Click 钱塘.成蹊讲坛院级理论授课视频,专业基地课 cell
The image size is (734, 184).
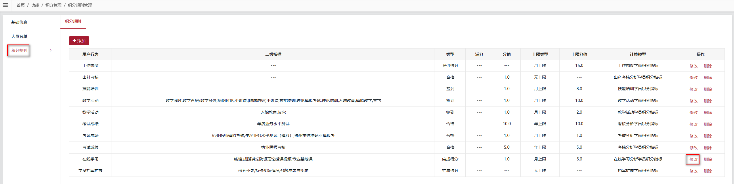click(273, 159)
